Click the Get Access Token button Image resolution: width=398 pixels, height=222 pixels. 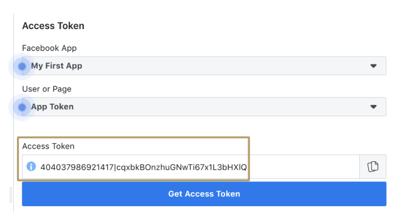coord(204,194)
